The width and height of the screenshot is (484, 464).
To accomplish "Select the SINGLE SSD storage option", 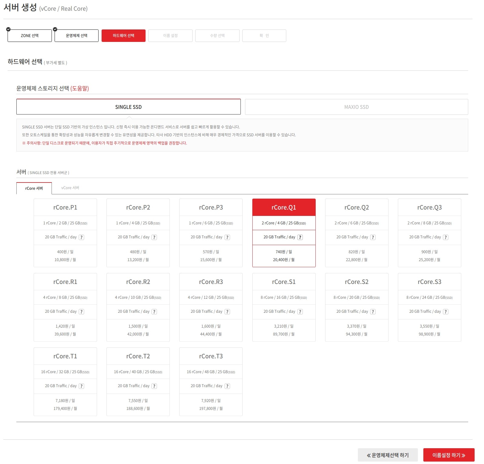I will click(128, 107).
